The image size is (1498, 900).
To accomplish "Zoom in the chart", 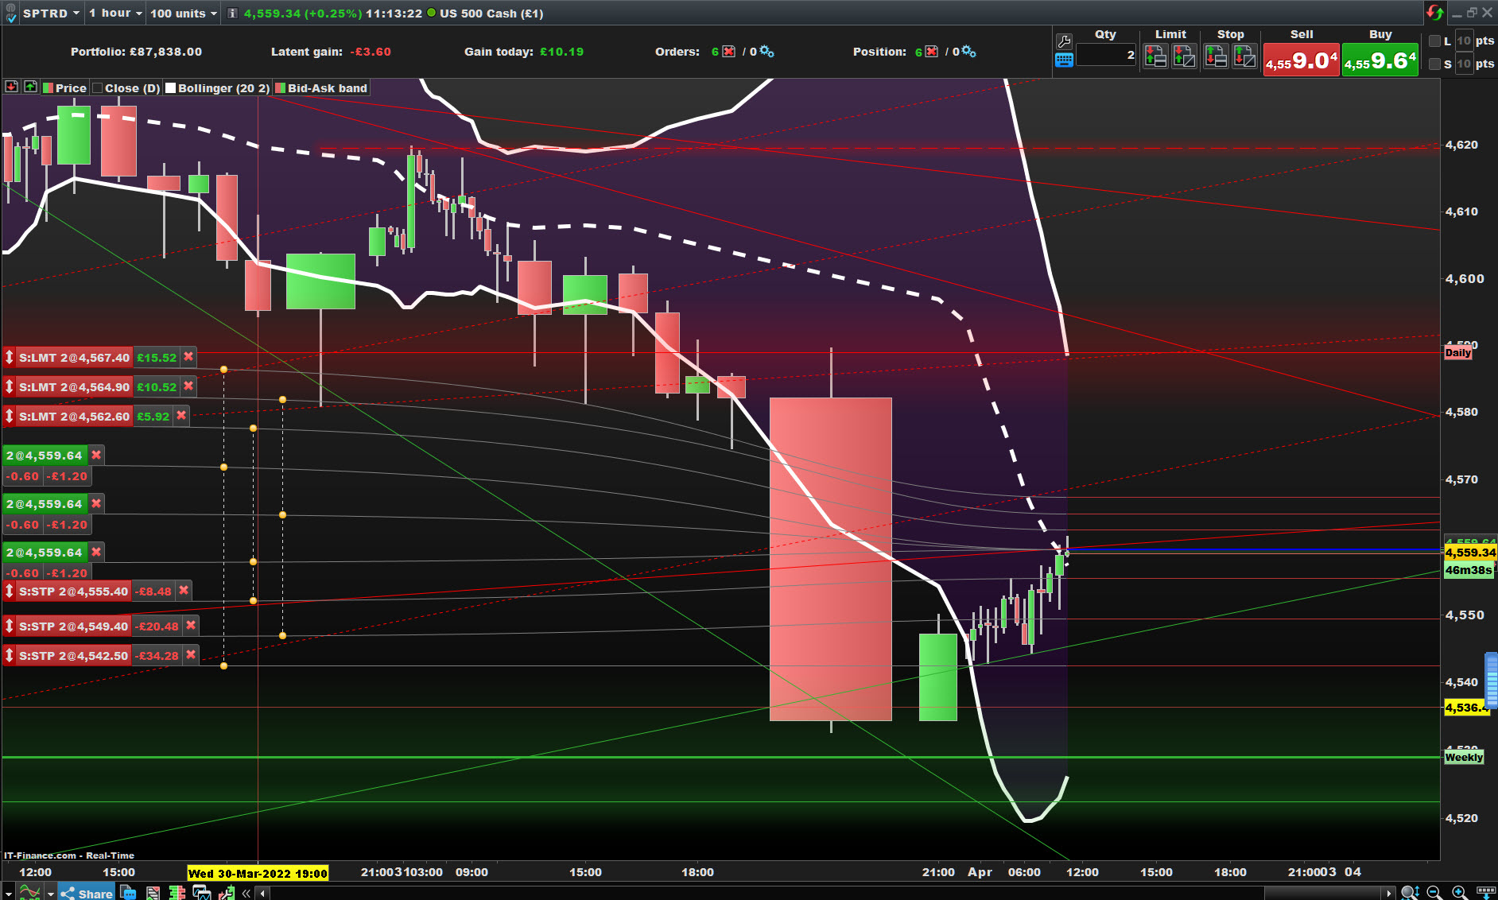I will pyautogui.click(x=1460, y=893).
